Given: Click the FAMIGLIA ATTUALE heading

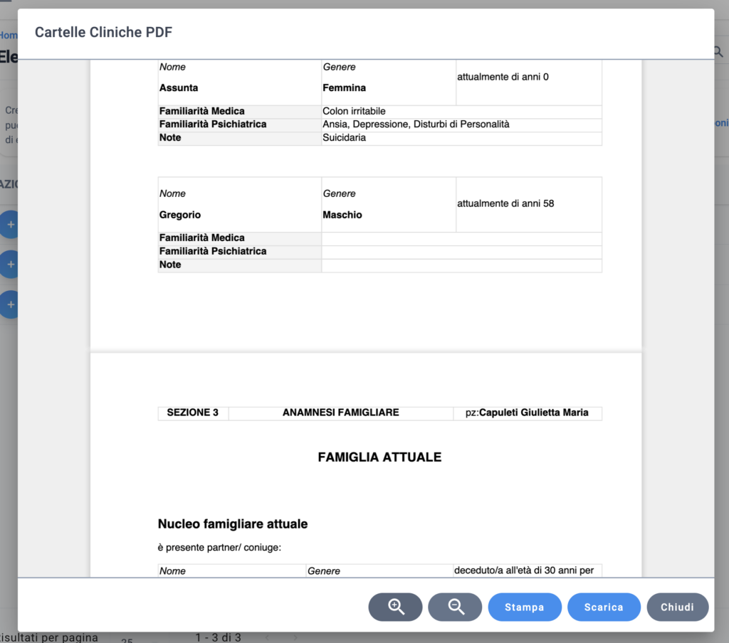Looking at the screenshot, I should pyautogui.click(x=379, y=457).
